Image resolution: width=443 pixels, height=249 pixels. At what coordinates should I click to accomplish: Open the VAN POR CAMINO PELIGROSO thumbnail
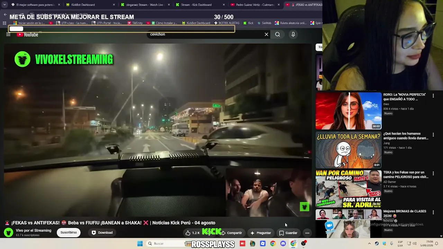(x=349, y=188)
